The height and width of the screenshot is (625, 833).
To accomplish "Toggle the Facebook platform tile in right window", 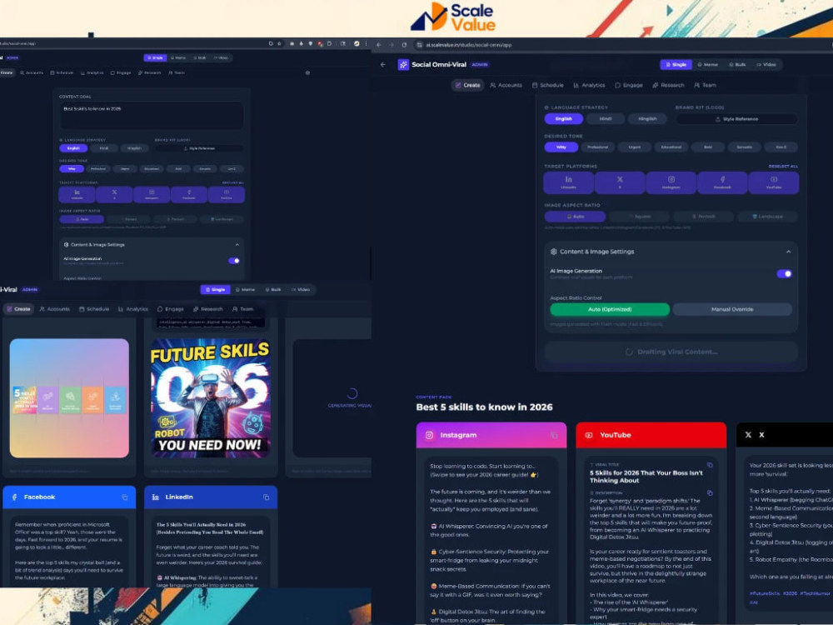I will (x=722, y=182).
